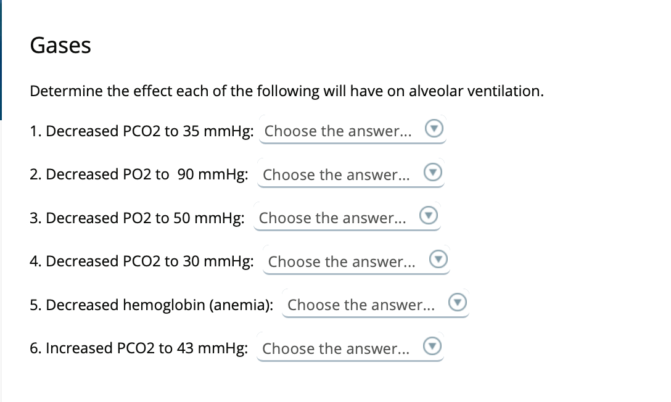Viewport: 671px width, 402px height.
Task: Select the anemia question's answer dropdown
Action: 376,303
